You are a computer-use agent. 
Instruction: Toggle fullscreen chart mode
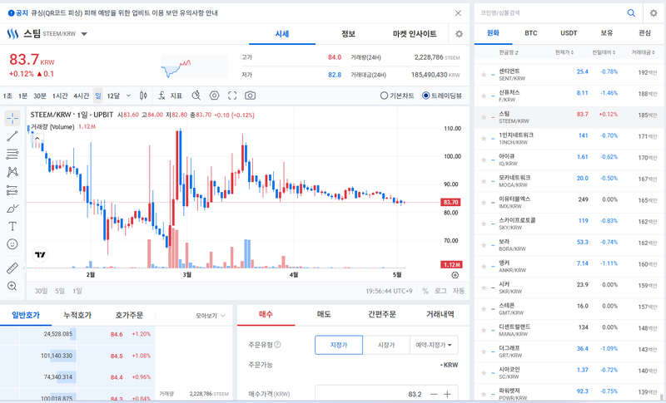(x=232, y=96)
